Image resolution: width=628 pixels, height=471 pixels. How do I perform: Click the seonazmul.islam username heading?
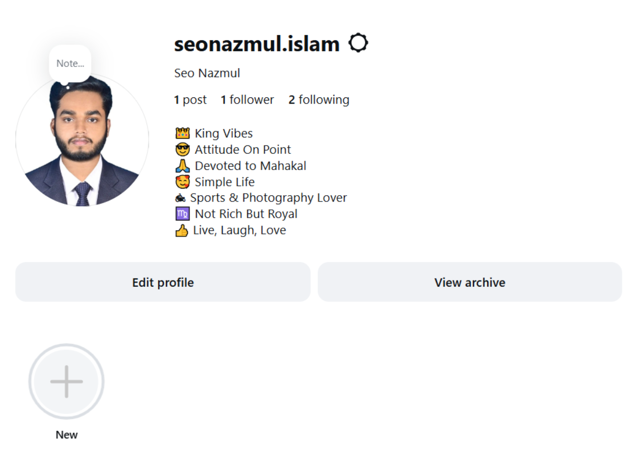(x=256, y=44)
